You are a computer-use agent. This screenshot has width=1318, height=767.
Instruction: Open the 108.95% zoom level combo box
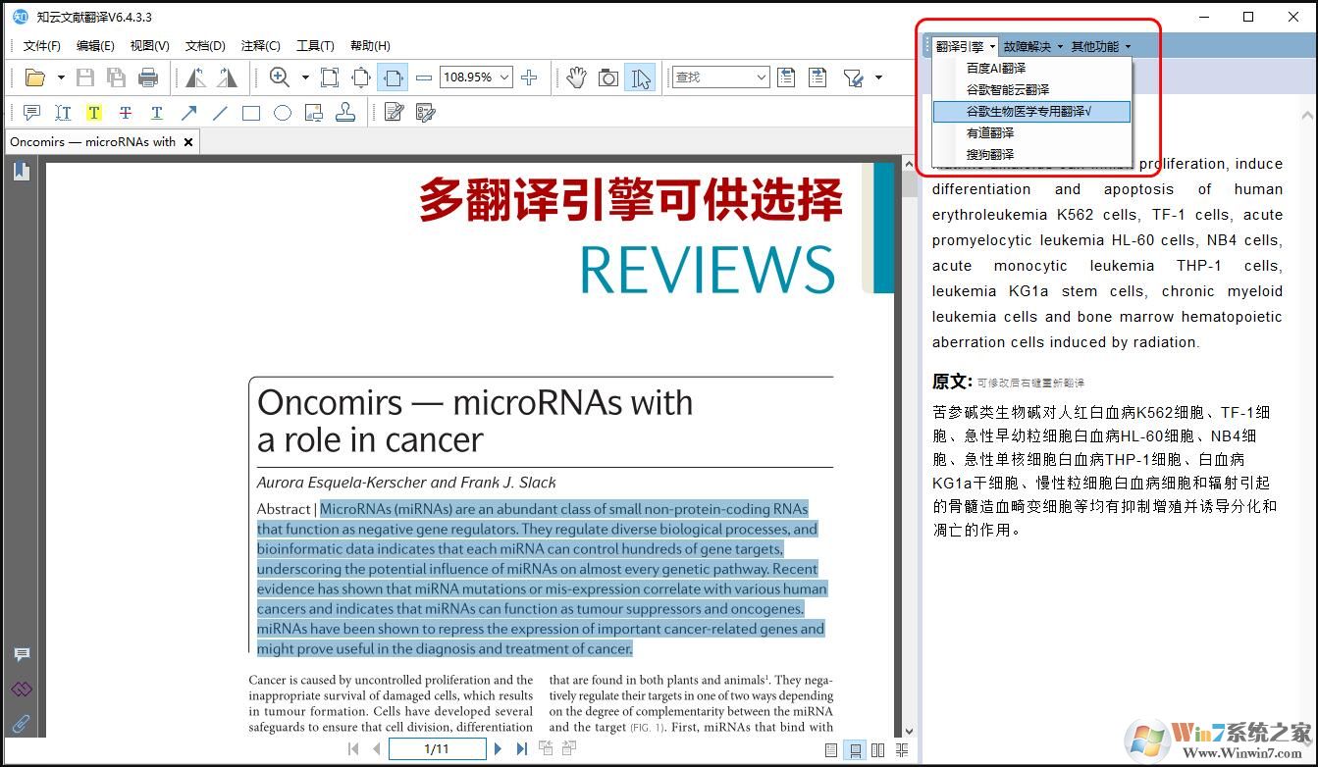pos(476,77)
